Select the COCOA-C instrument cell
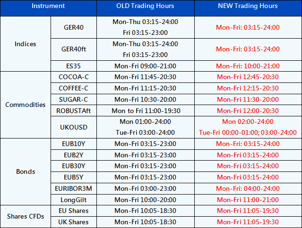Viewport: 302px width, 228px height. tap(73, 77)
